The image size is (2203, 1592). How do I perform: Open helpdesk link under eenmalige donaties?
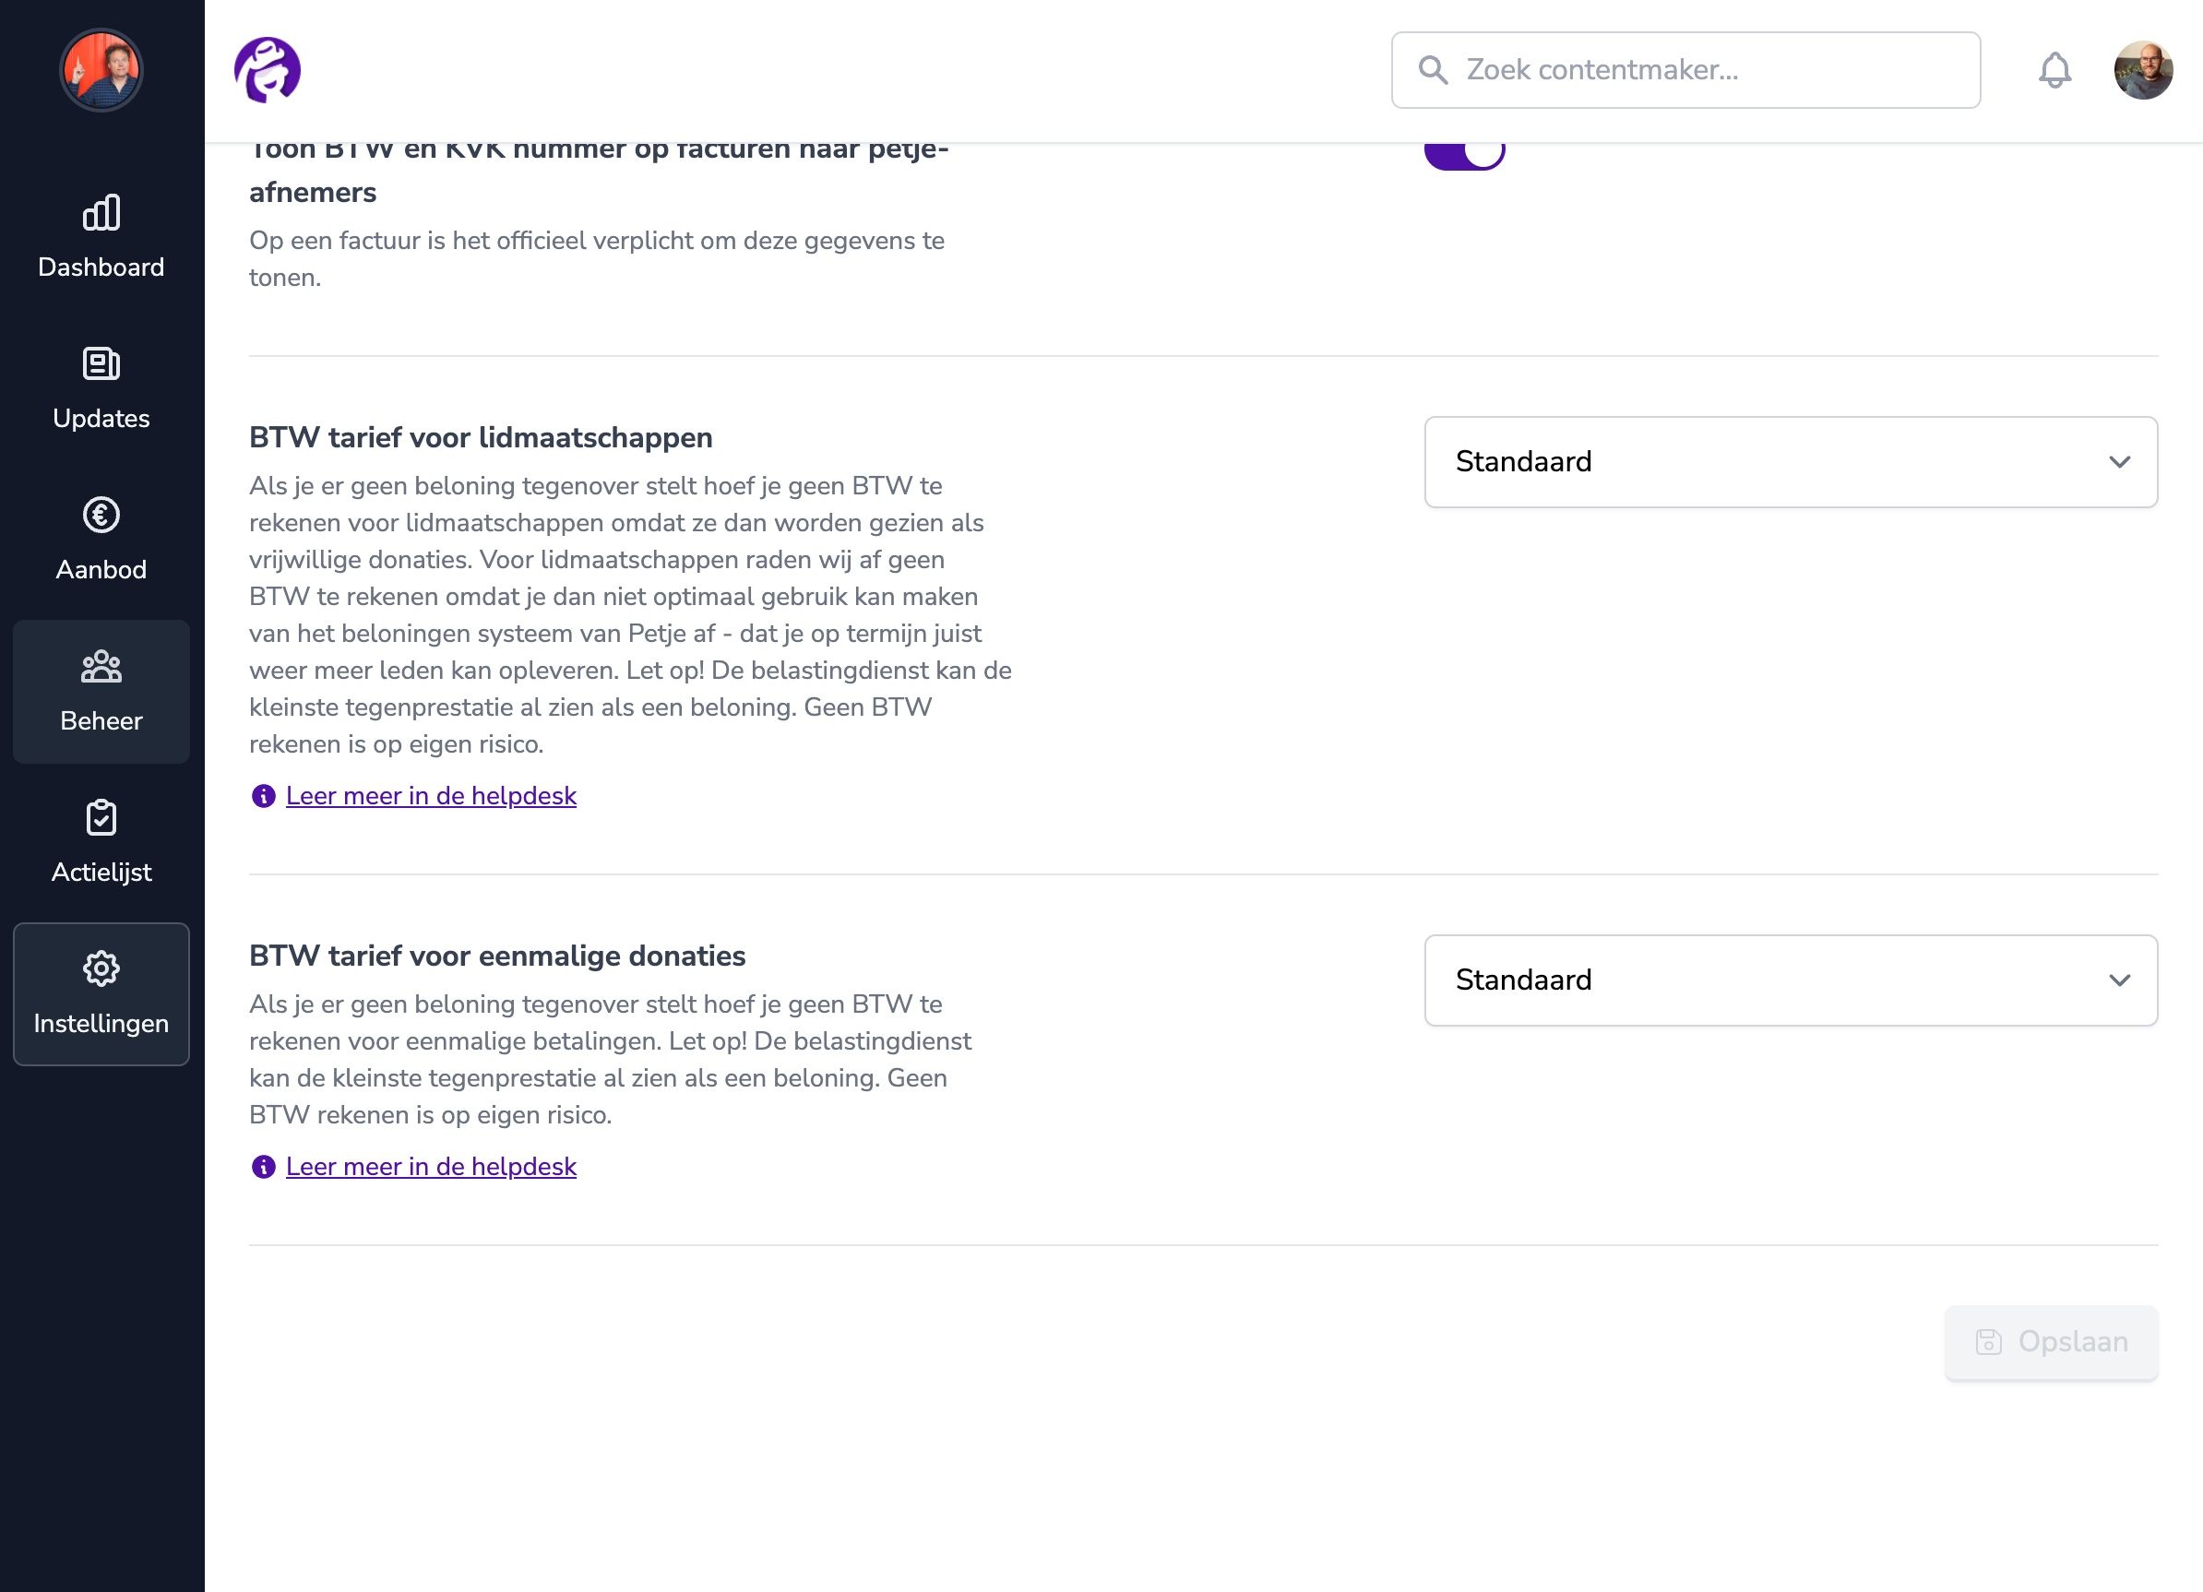point(430,1167)
